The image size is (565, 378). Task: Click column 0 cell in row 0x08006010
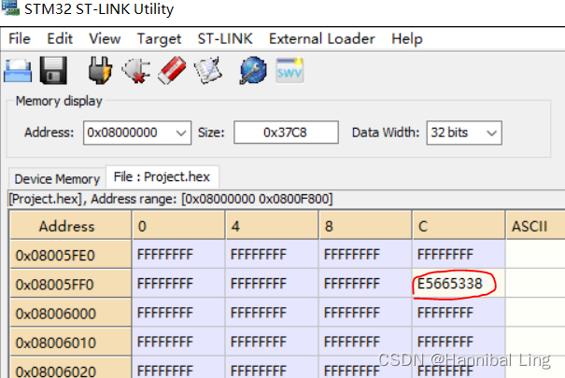click(178, 342)
